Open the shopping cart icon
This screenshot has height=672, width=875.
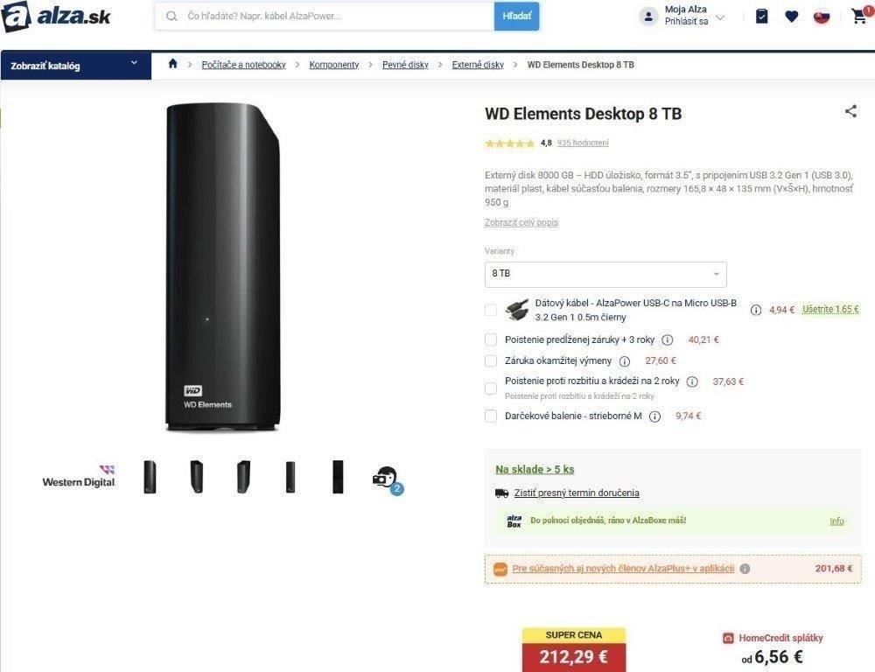860,16
